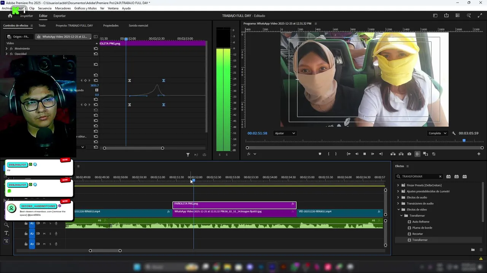Select the Recortar effect
The width and height of the screenshot is (487, 273).
coord(417,234)
